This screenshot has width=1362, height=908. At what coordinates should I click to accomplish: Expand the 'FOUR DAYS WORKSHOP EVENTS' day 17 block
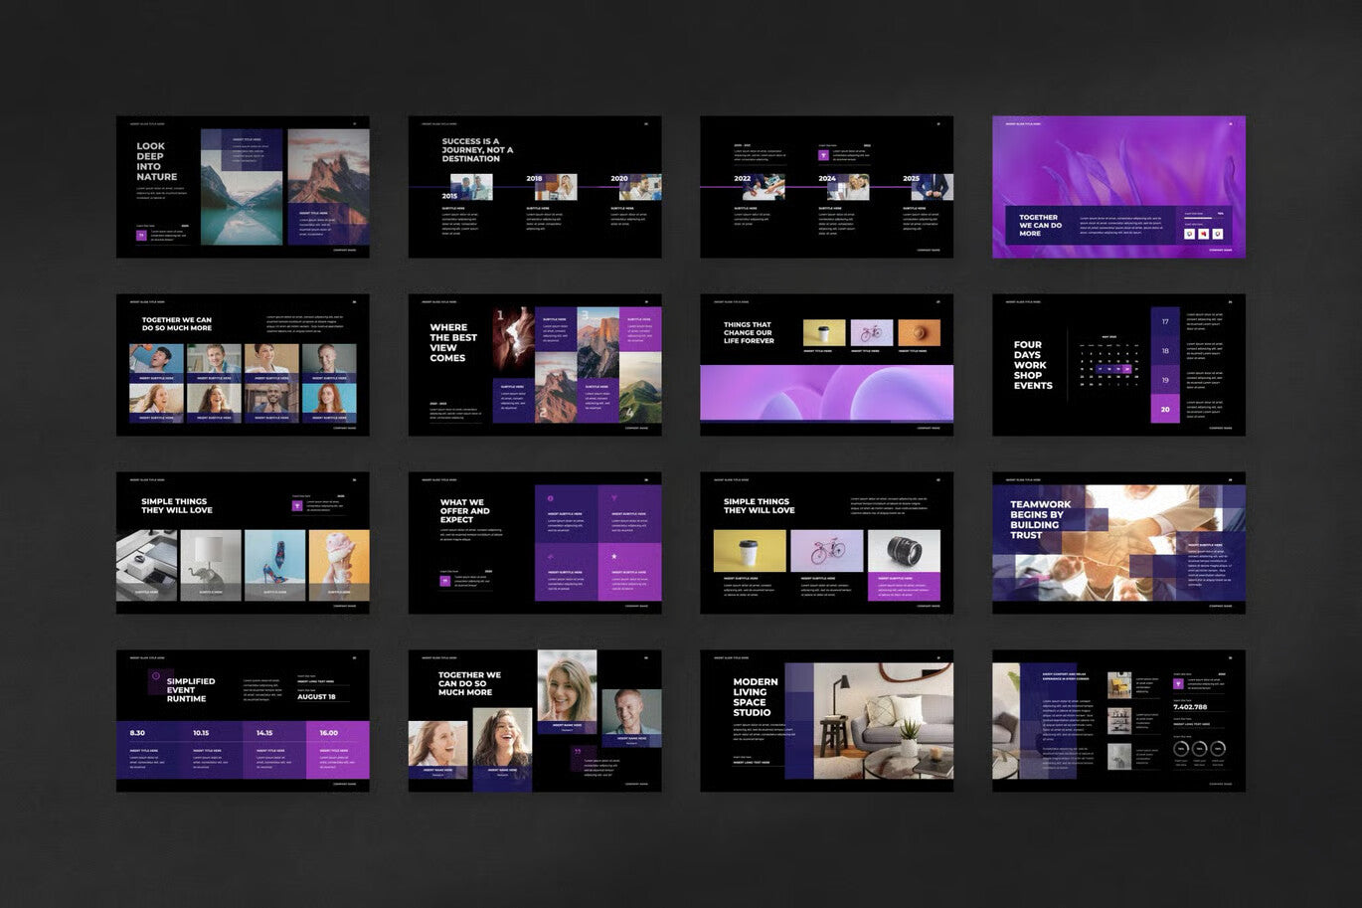[x=1165, y=320]
